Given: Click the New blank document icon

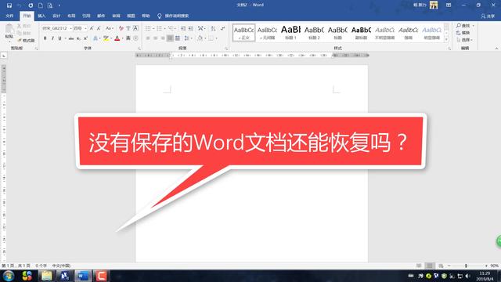Looking at the screenshot, I should (41, 5).
